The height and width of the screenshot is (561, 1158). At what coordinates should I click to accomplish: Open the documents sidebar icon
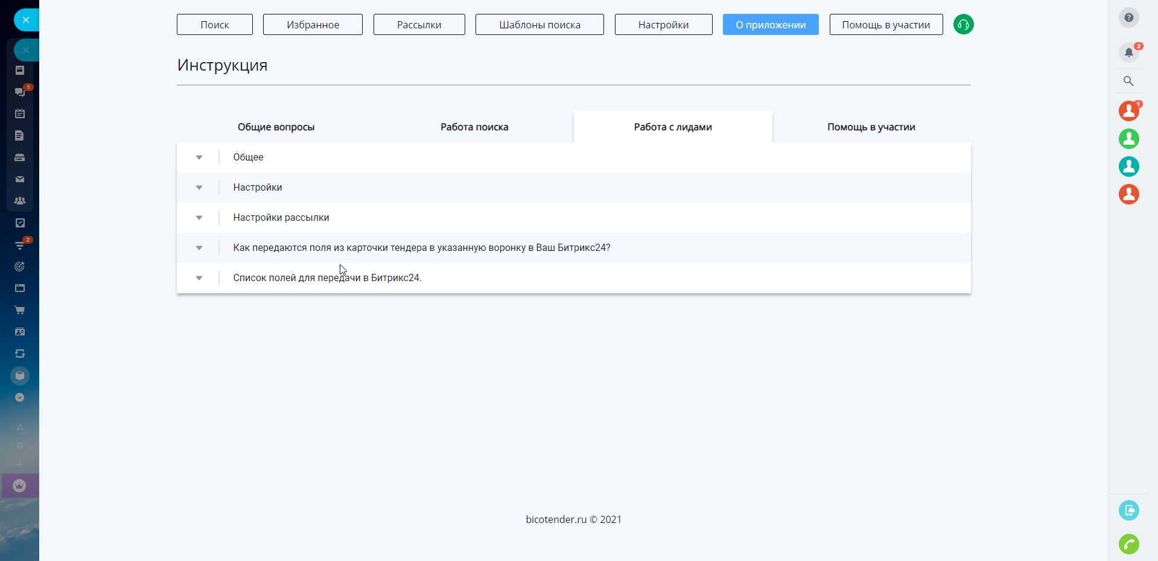[20, 136]
